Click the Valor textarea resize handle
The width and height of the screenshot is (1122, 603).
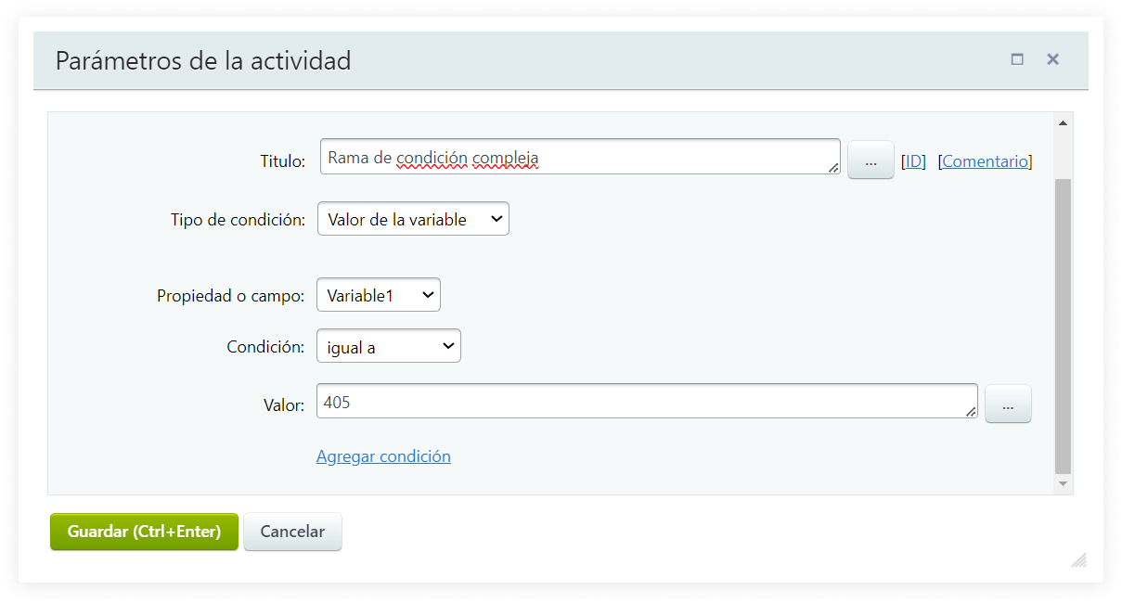point(971,412)
